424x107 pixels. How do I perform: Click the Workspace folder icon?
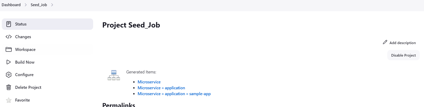(8, 49)
